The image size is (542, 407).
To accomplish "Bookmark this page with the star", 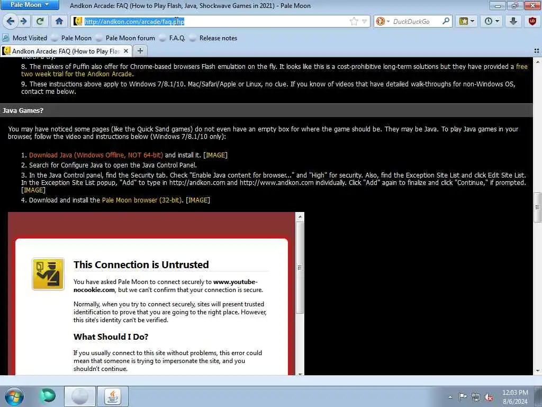I will [354, 21].
